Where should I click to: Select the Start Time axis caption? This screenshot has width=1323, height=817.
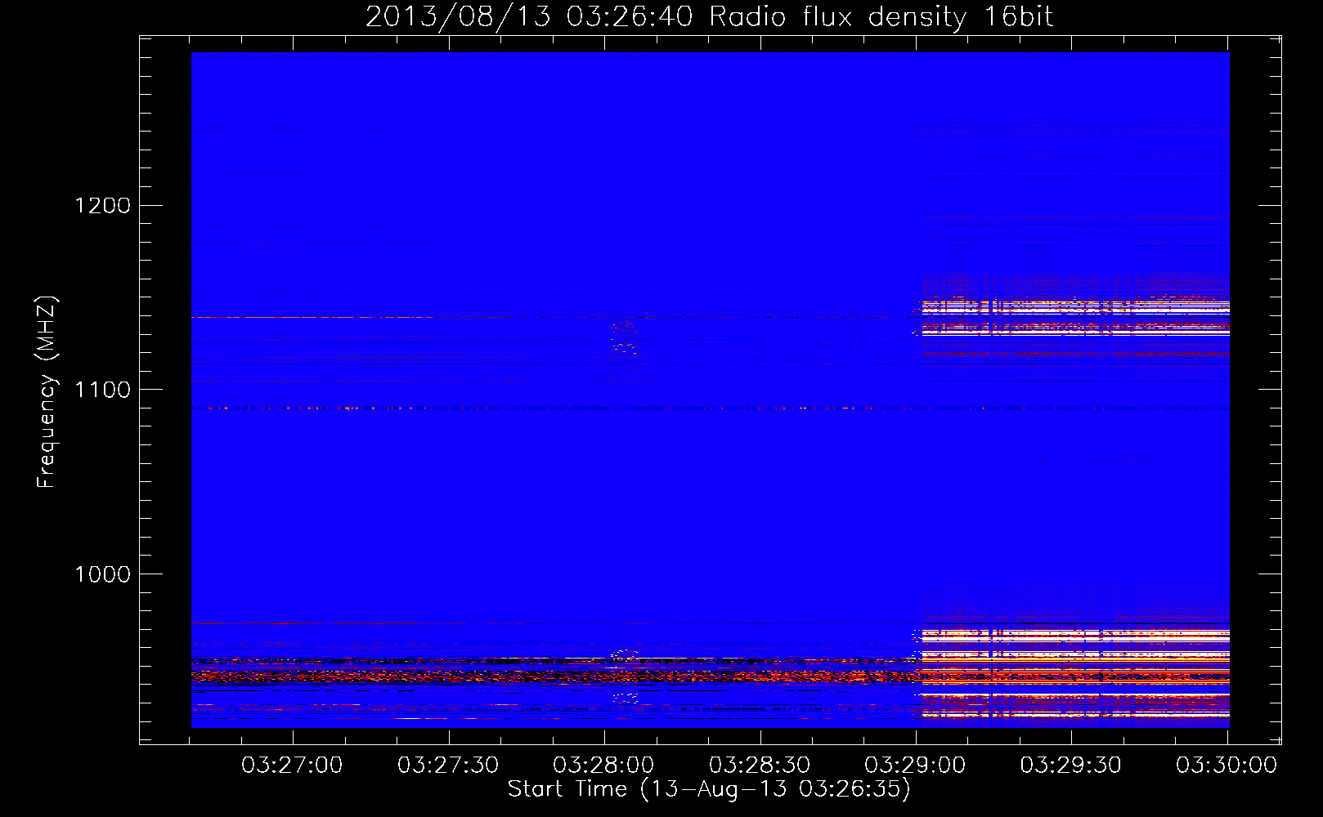tap(709, 789)
